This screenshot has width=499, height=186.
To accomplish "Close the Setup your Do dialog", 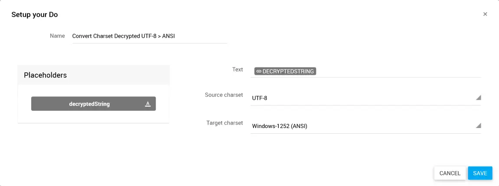I will 485,14.
